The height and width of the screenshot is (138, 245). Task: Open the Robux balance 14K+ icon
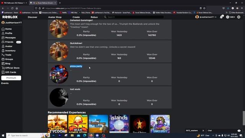click(x=230, y=17)
